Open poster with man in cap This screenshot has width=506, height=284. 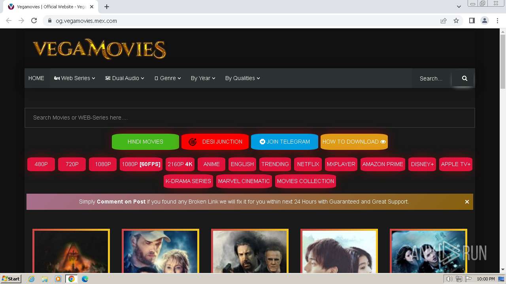coord(160,251)
